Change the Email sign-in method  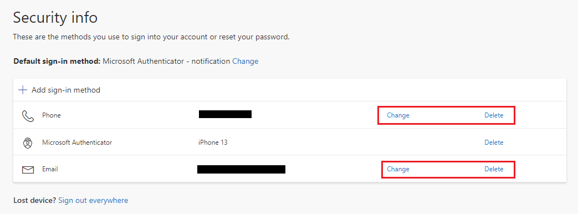click(x=398, y=169)
